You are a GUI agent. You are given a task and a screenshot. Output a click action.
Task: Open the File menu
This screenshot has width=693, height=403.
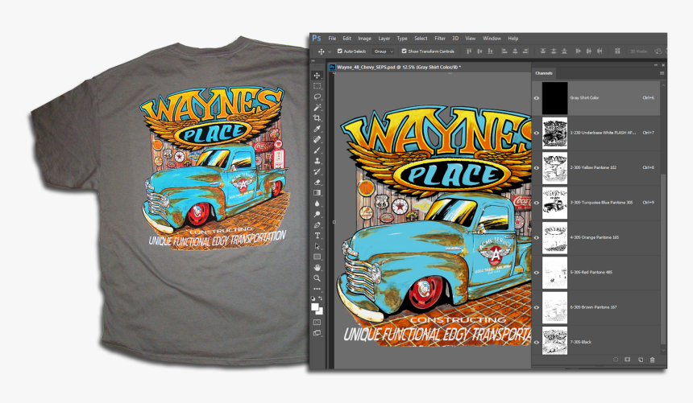point(332,39)
